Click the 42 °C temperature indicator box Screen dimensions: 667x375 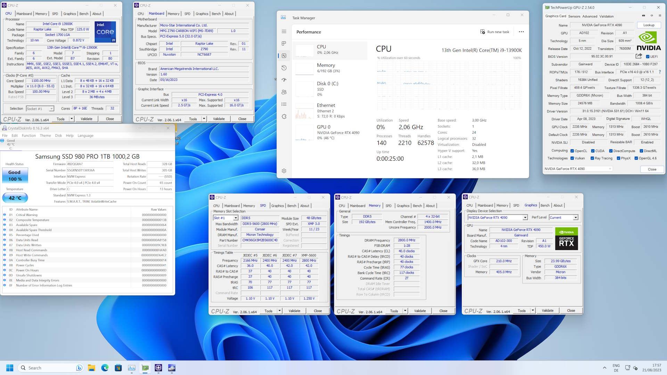(x=15, y=198)
